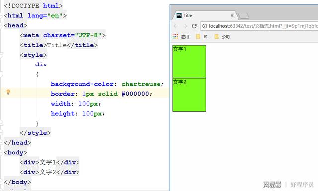The height and width of the screenshot is (191, 318).
Task: Collapse the div CSS rule fold marker
Action: pyautogui.click(x=1, y=74)
